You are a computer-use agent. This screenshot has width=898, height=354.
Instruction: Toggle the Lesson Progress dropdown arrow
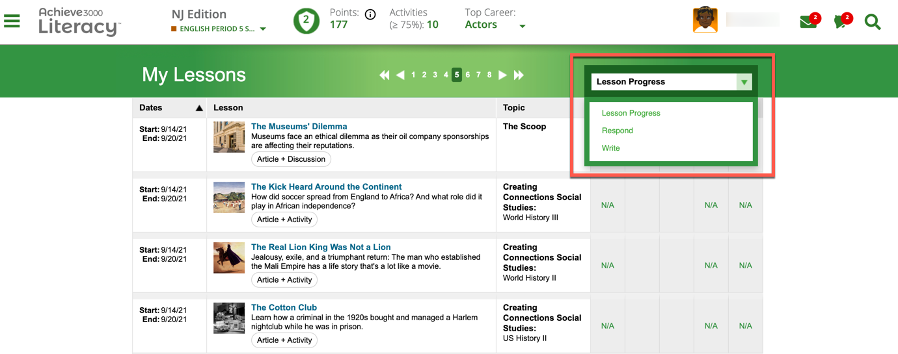click(744, 82)
